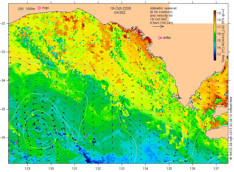Screen dimensions: 234x172
Task: Click the longitude axis label '129'
Action: coord(28,169)
